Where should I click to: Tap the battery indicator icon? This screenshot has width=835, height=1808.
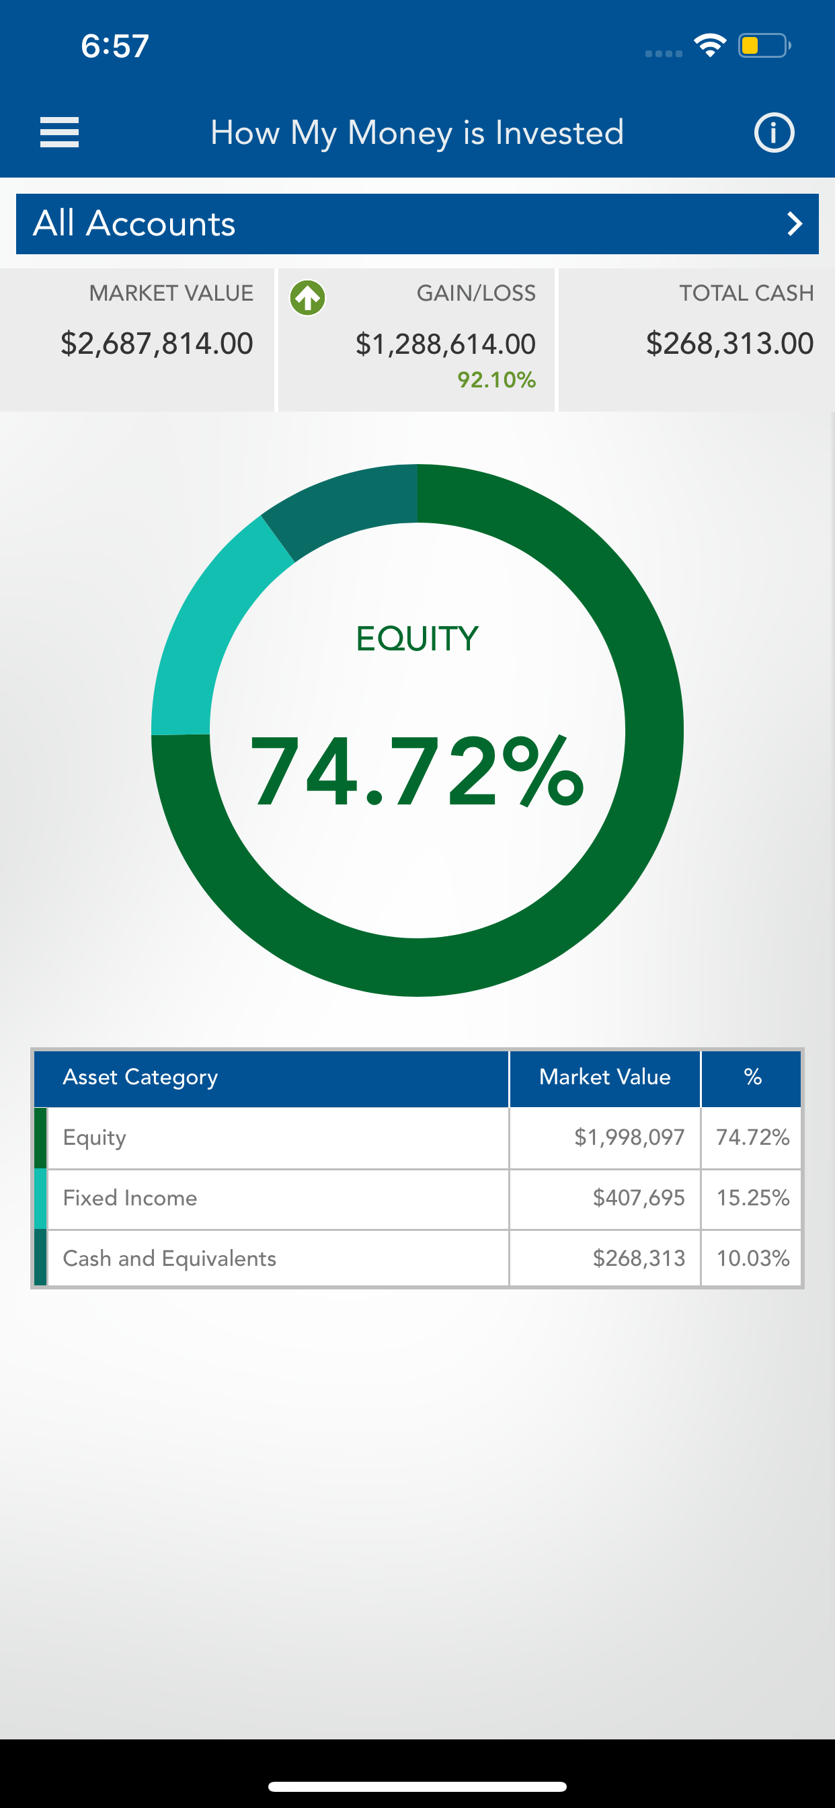point(764,46)
